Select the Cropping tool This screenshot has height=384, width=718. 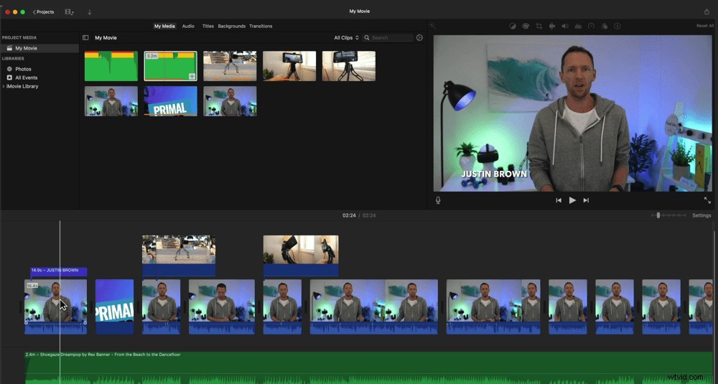point(539,26)
